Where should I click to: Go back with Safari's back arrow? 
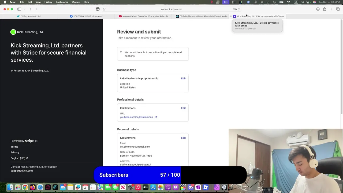(x=30, y=9)
